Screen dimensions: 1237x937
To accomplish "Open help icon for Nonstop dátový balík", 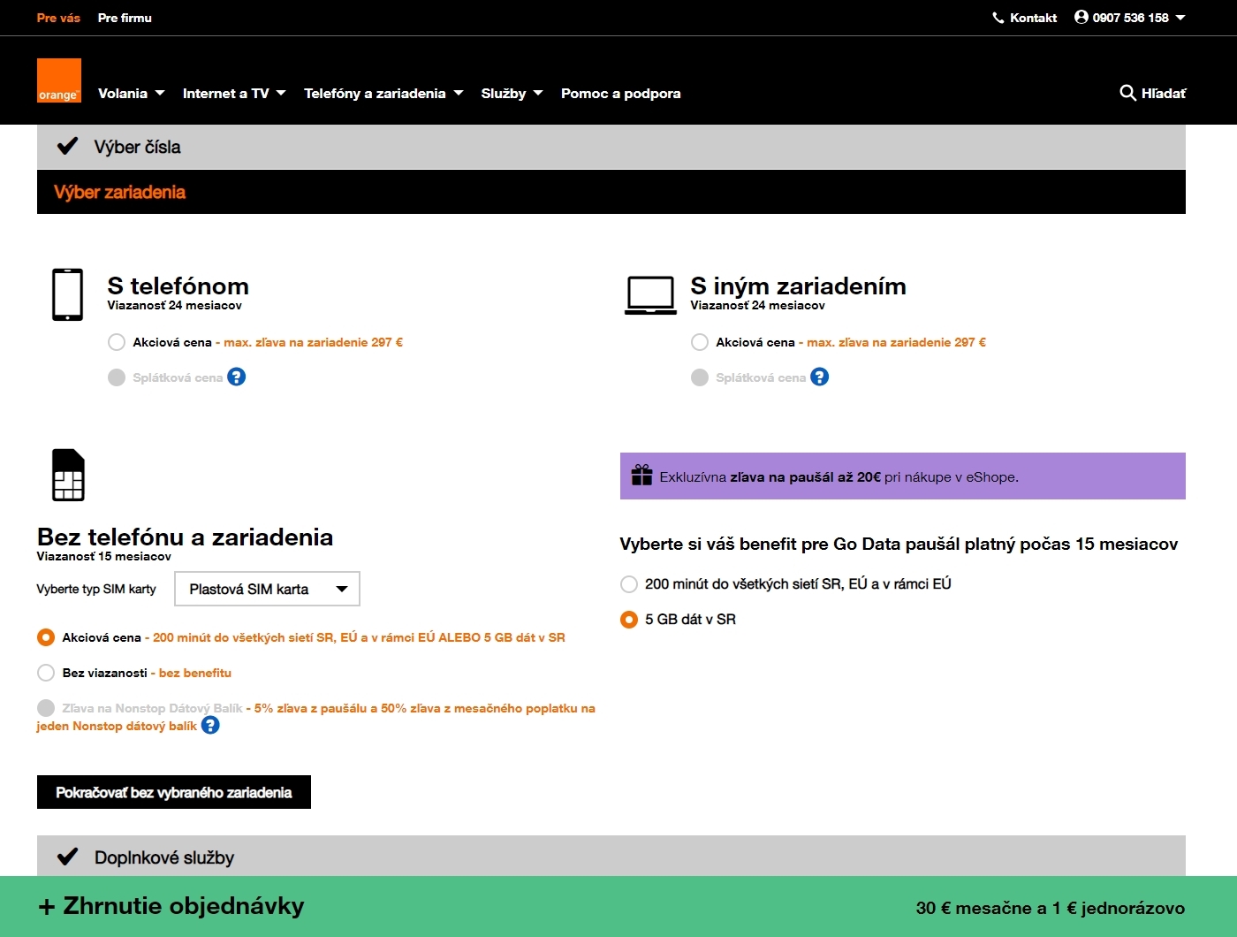I will tap(210, 726).
